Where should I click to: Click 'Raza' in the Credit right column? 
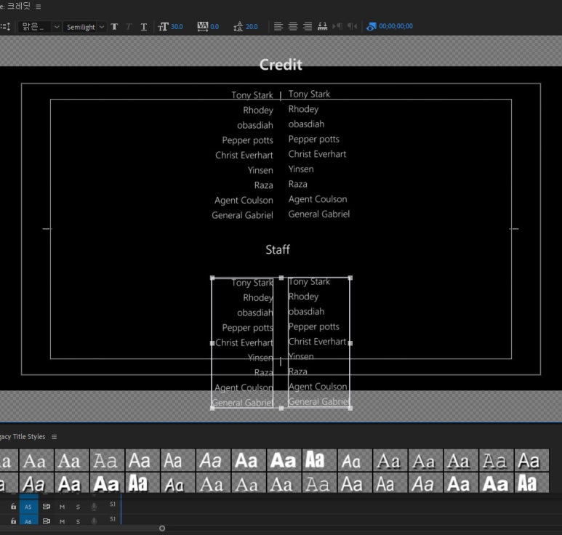(298, 184)
